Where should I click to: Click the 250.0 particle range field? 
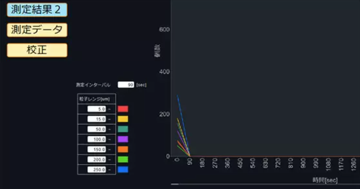pyautogui.click(x=96, y=169)
